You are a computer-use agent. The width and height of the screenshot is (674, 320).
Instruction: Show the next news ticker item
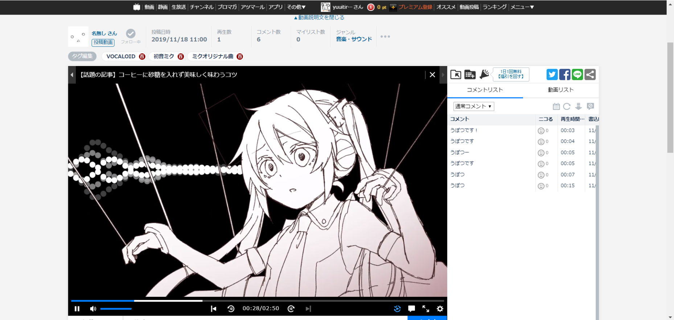[x=443, y=75]
